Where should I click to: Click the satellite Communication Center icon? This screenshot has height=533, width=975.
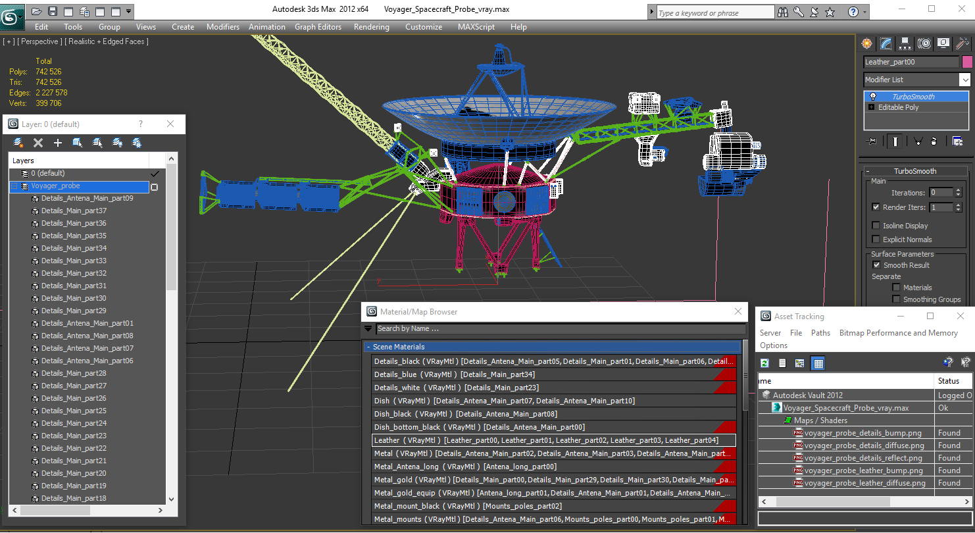pyautogui.click(x=814, y=12)
